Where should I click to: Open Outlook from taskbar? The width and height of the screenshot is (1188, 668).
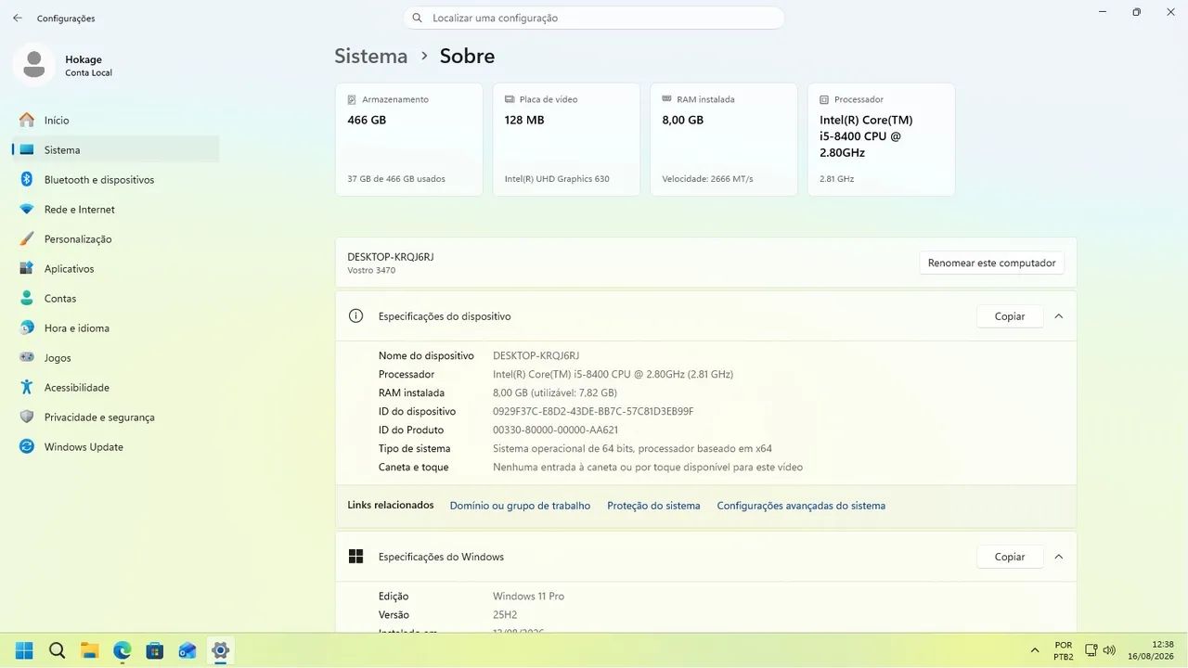187,650
